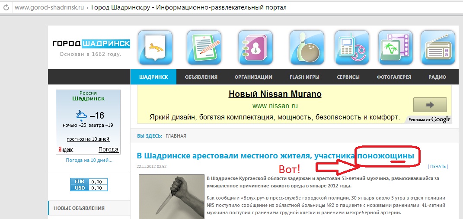Image resolution: width=463 pixels, height=219 pixels.
Task: Click the bold article lead paragraph
Action: 324,182
